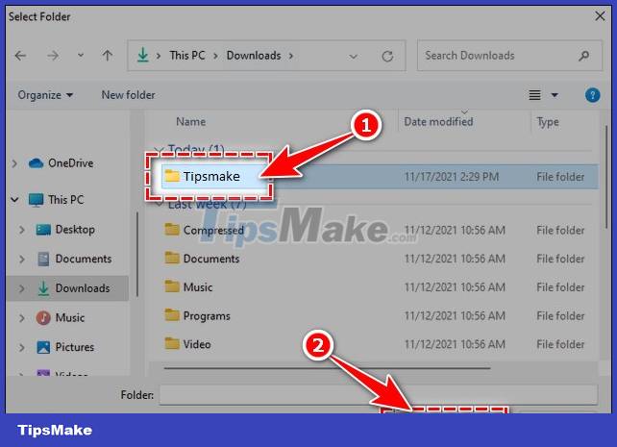Open Desktop in the navigation pane
617x447 pixels.
[75, 230]
